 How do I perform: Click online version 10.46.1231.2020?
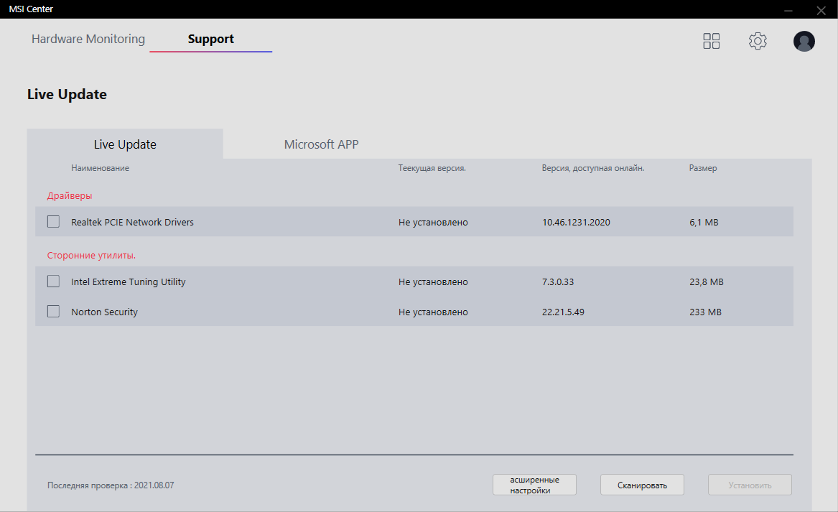576,223
